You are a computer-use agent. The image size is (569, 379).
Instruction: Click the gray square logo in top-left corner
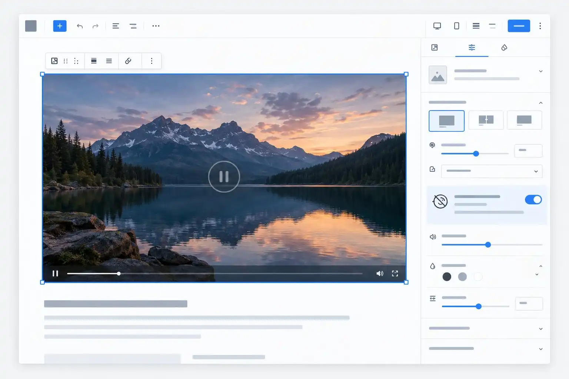(31, 26)
